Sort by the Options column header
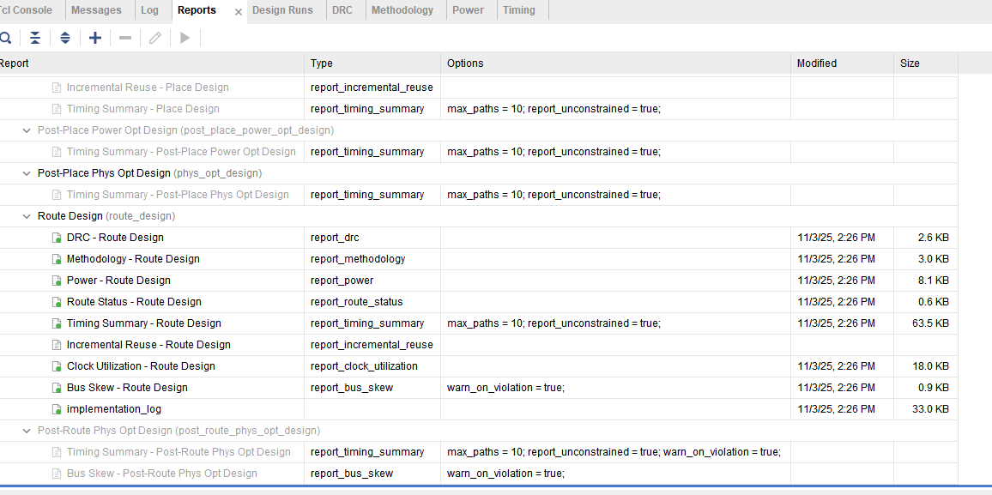 tap(615, 63)
